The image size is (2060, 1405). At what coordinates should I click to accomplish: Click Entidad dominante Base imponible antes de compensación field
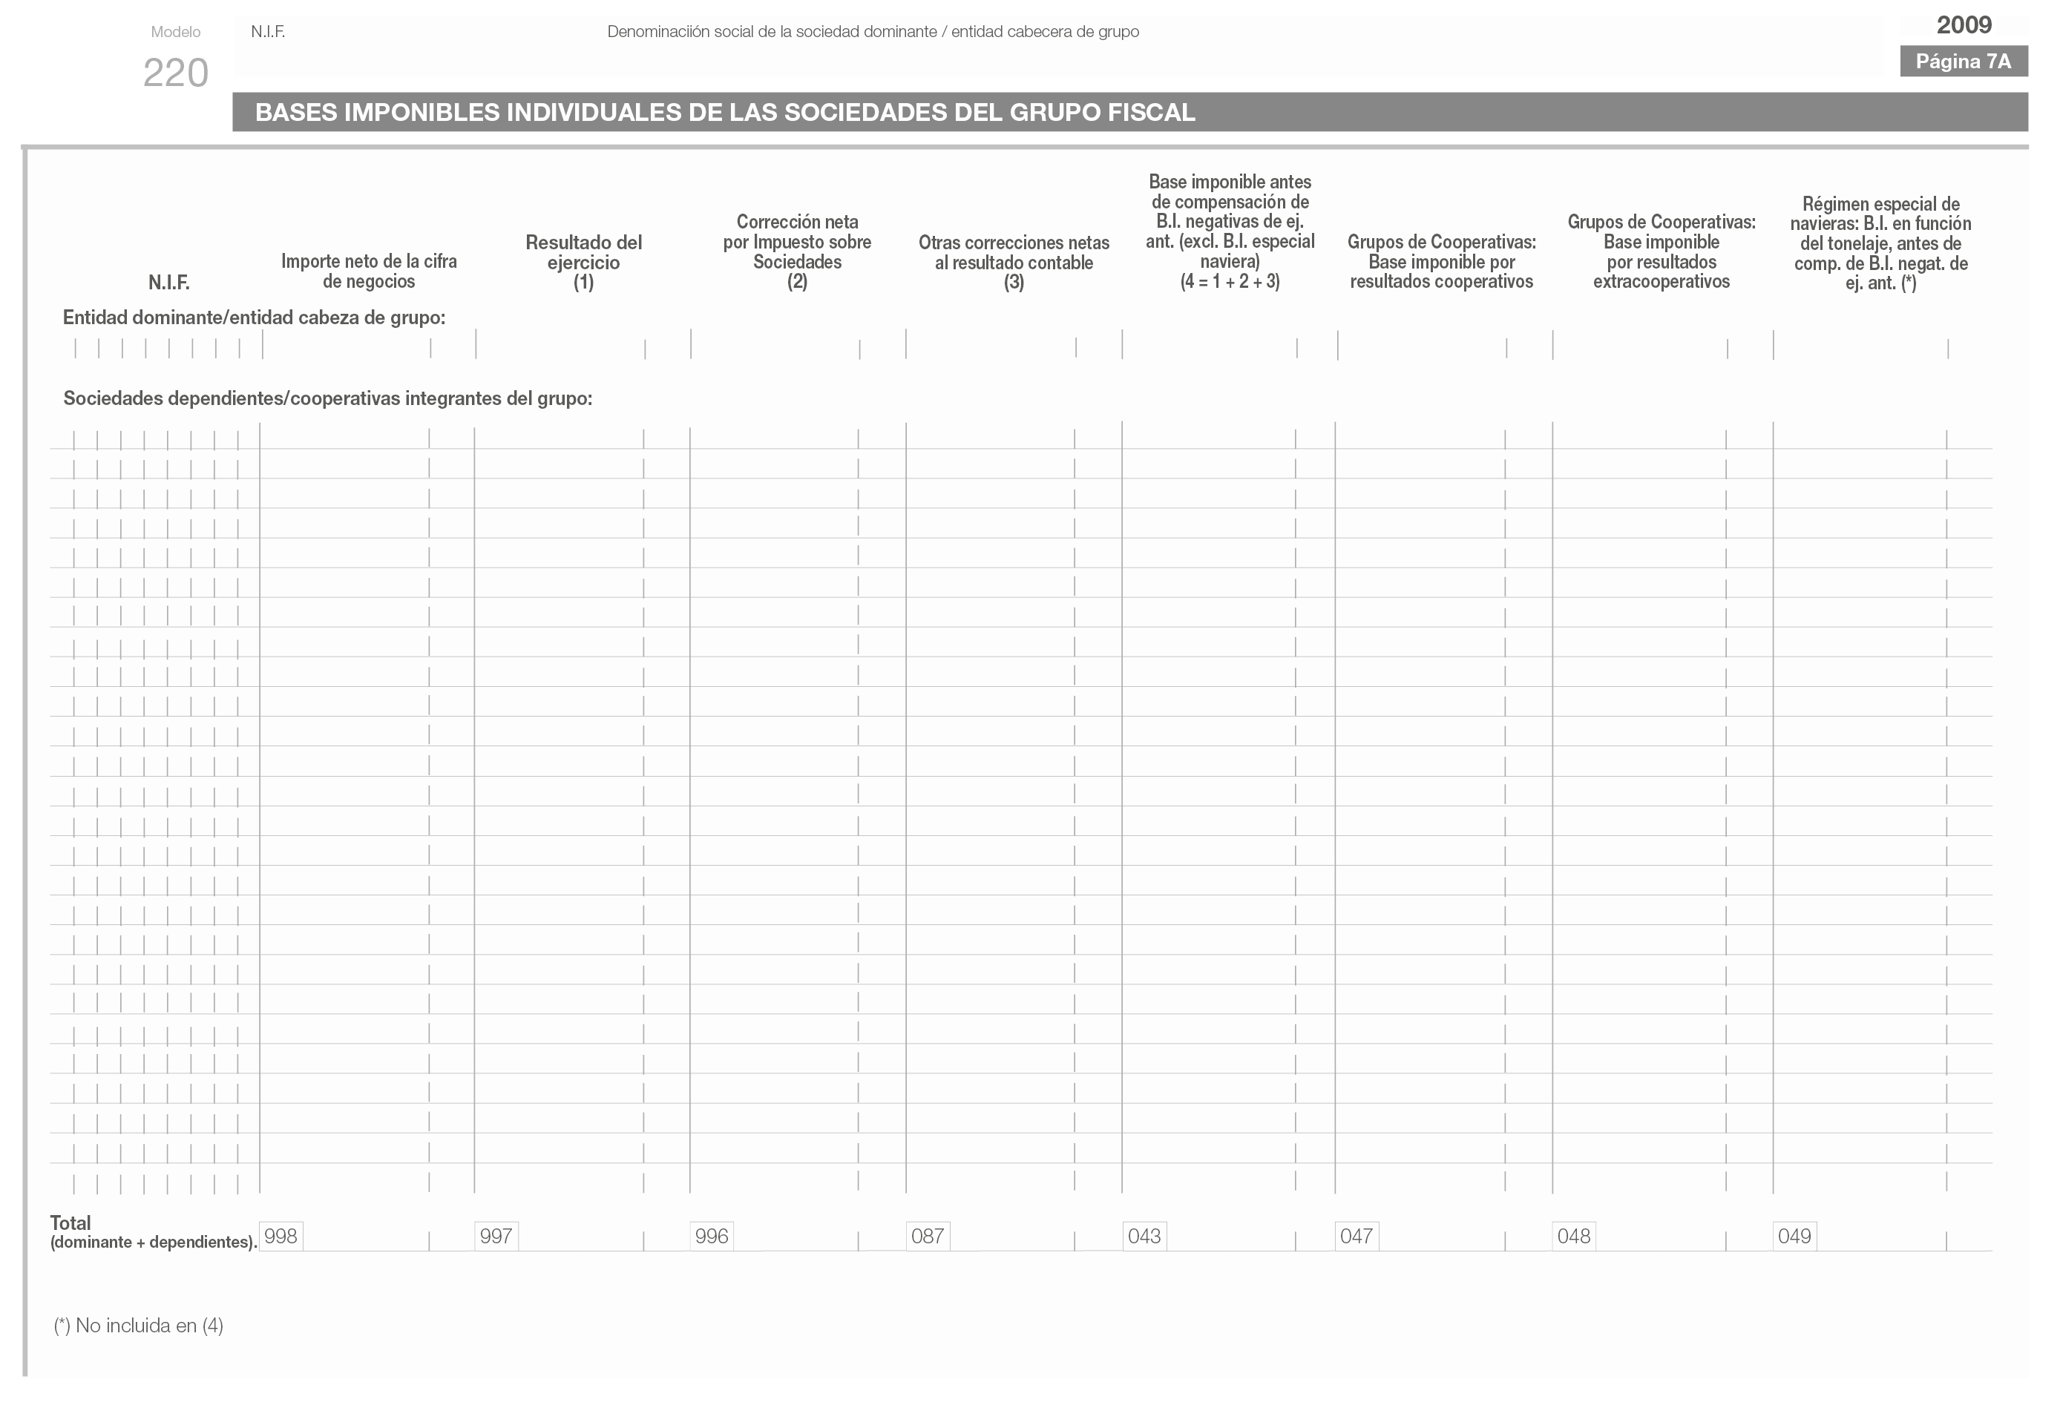pyautogui.click(x=1230, y=345)
